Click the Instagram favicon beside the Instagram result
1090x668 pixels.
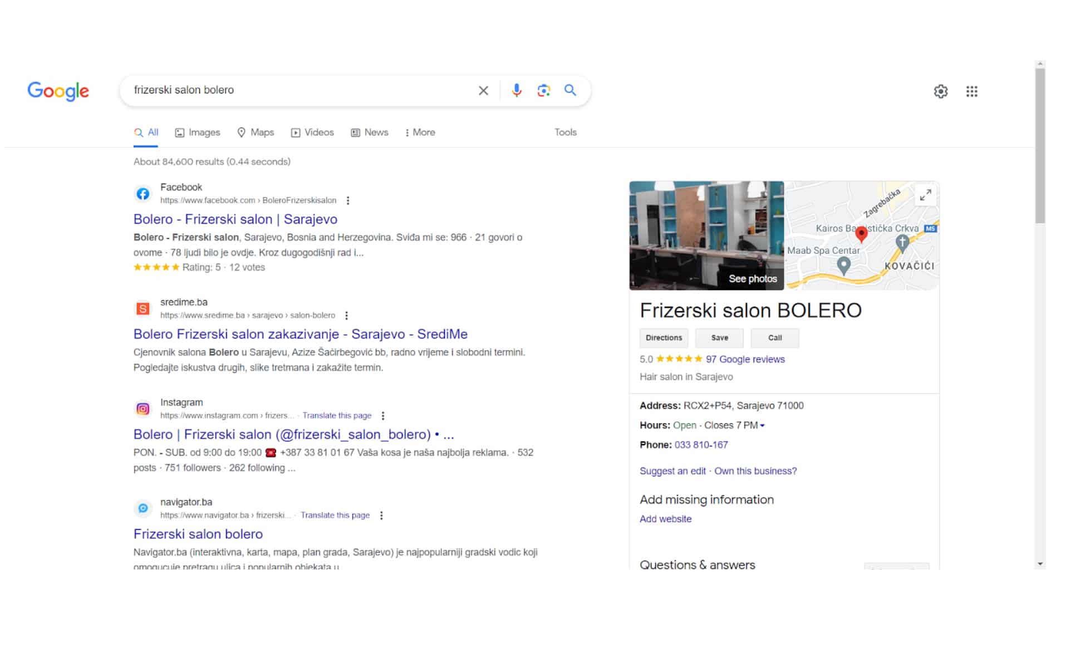pyautogui.click(x=143, y=409)
